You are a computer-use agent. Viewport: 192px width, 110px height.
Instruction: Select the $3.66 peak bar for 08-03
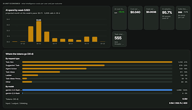[x=39, y=32]
